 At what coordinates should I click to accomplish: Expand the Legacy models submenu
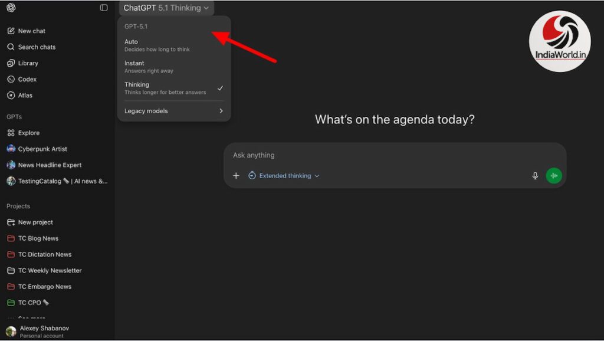pos(173,111)
